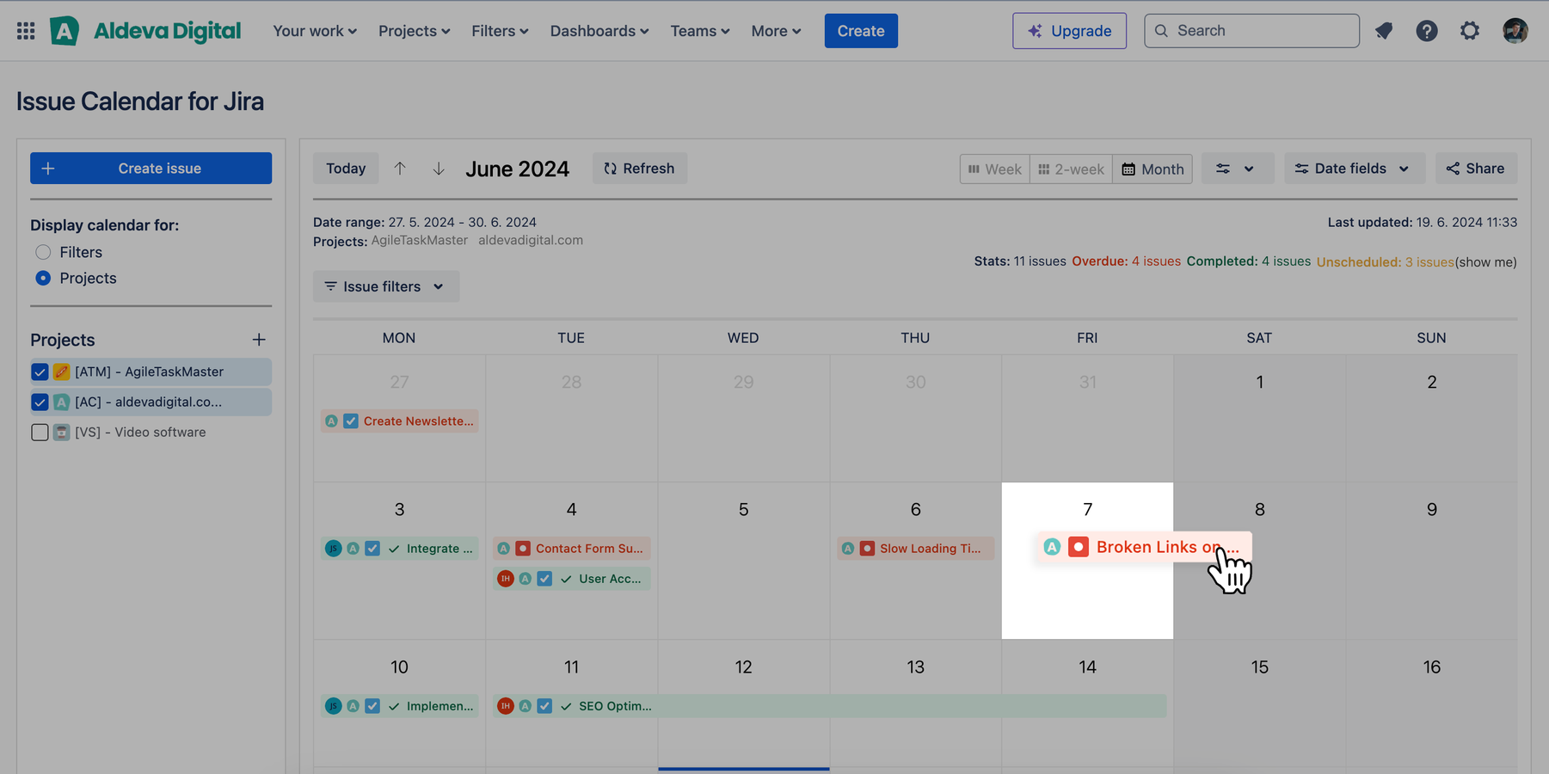Click the assignee avatar on Implemen... issue
Image resolution: width=1549 pixels, height=774 pixels.
tap(334, 706)
